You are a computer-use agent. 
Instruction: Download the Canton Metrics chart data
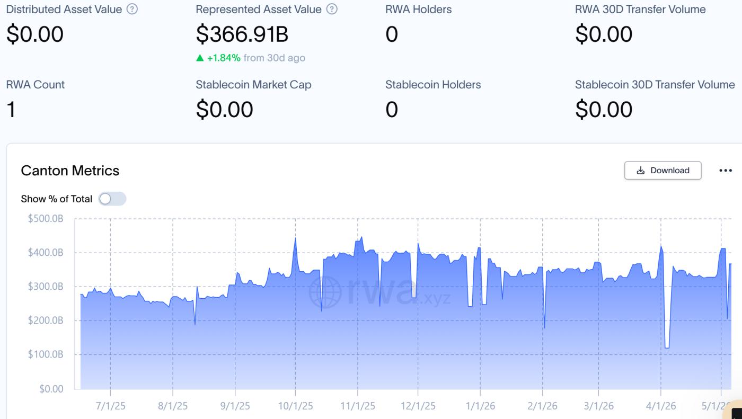pos(663,171)
